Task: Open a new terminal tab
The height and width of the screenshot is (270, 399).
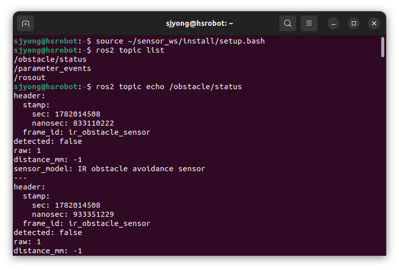Action: [x=25, y=23]
